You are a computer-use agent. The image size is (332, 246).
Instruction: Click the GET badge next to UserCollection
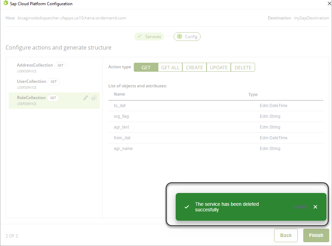point(54,82)
